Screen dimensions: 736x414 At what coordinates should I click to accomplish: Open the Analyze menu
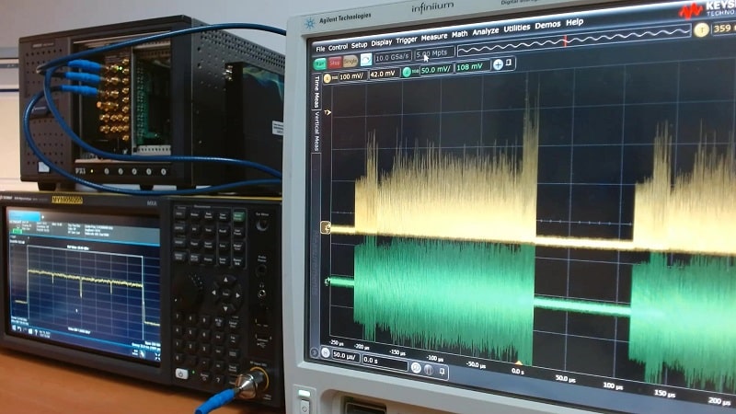click(485, 34)
